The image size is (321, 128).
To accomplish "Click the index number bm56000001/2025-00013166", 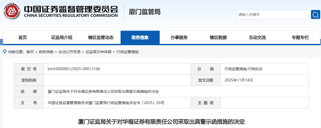I will (74, 69).
